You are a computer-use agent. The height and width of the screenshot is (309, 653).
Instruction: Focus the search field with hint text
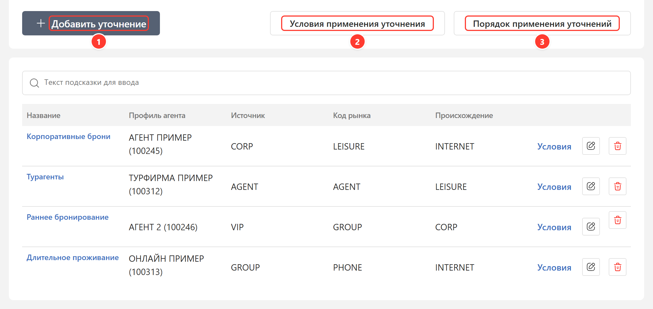[326, 83]
